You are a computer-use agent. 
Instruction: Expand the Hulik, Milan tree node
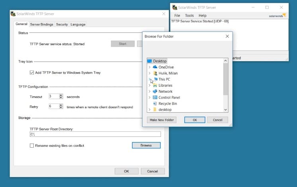point(149,73)
